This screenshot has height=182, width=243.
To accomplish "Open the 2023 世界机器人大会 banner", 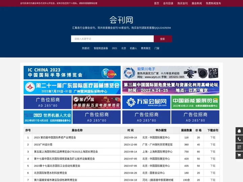I will click(x=48, y=117).
